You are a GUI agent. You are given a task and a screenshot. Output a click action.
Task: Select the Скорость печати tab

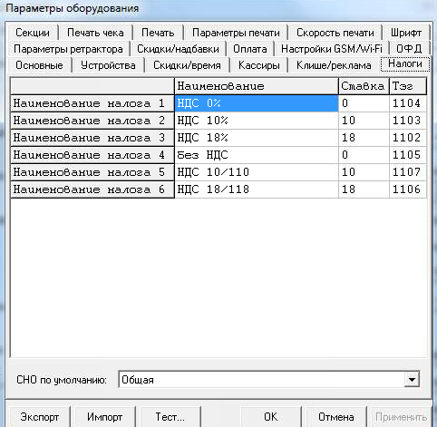(335, 33)
